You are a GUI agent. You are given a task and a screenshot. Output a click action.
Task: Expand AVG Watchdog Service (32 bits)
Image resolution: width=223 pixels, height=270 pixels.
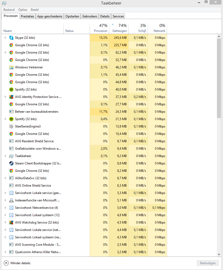[x=5, y=222]
